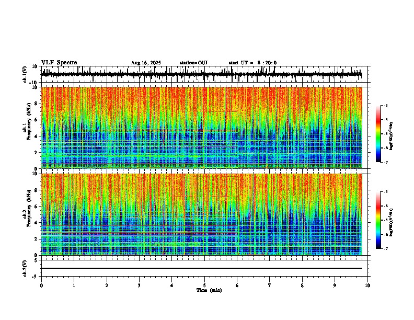Click the ch.2 frequency axis "6" tick label
This screenshot has height=320, width=414.
pos(36,207)
